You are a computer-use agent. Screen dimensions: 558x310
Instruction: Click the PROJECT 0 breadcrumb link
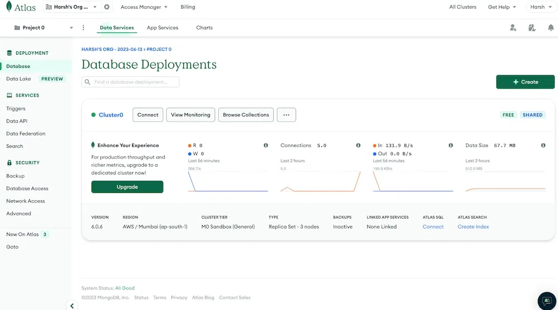pyautogui.click(x=159, y=50)
